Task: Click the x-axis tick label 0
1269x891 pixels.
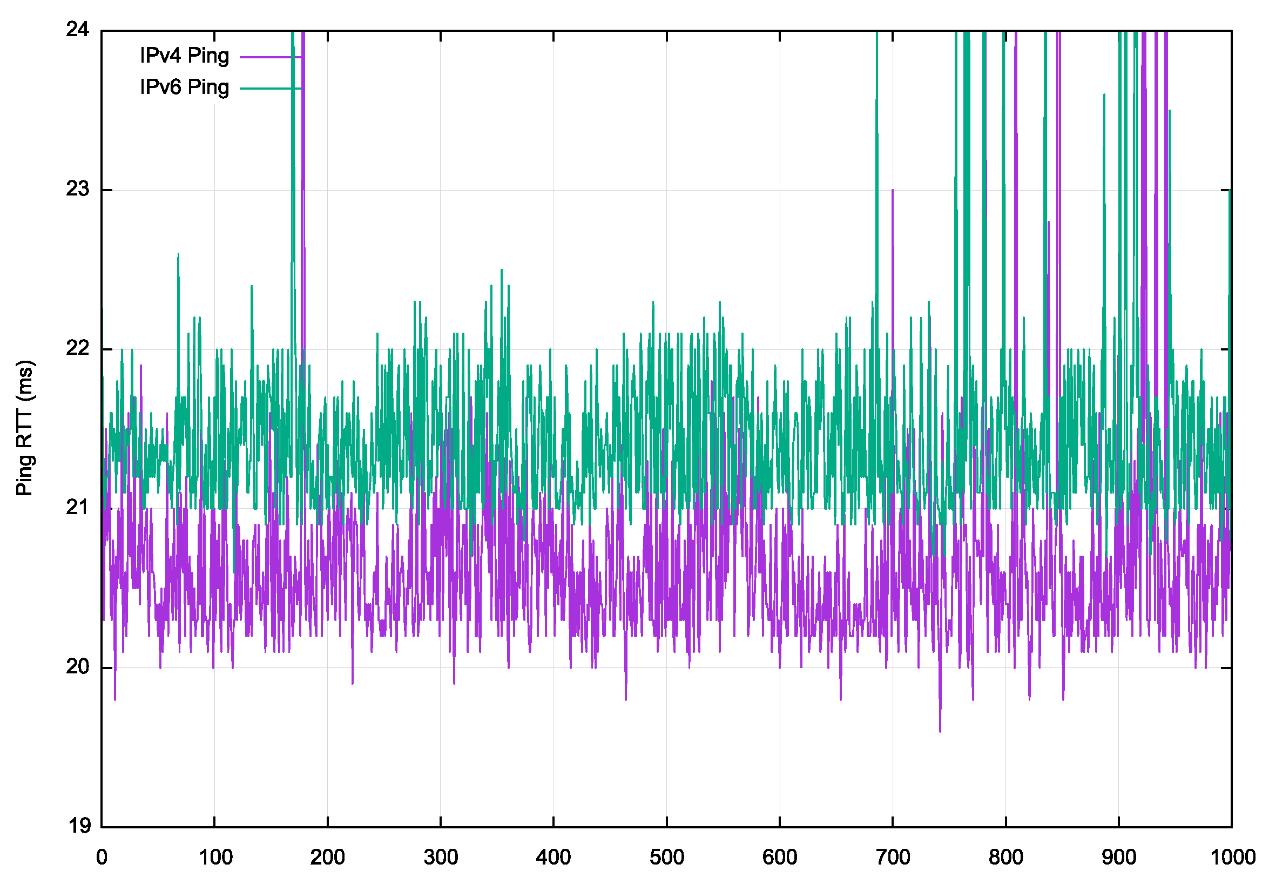Action: point(102,858)
